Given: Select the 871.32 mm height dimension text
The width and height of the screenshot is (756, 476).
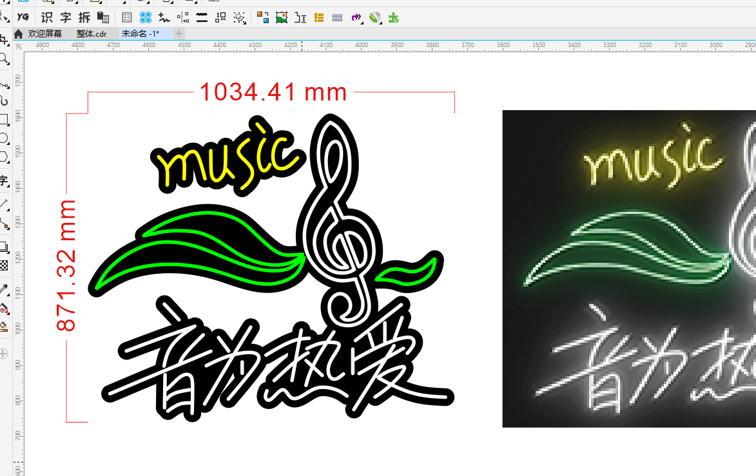Looking at the screenshot, I should tap(66, 265).
